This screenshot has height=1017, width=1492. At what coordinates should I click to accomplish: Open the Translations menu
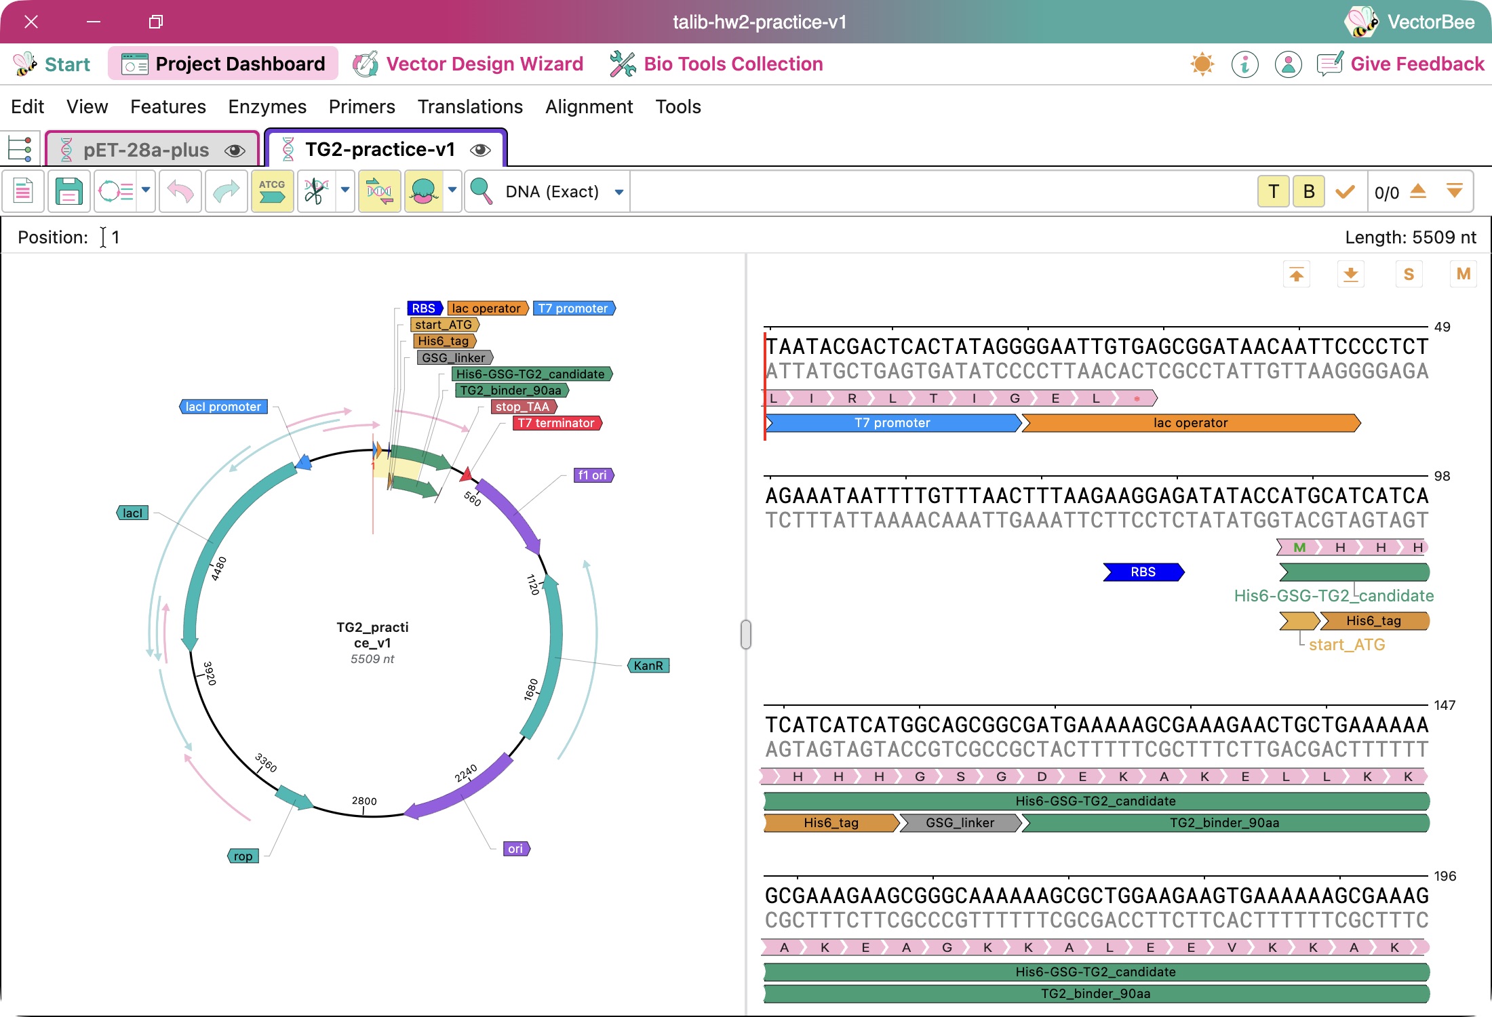(x=470, y=107)
